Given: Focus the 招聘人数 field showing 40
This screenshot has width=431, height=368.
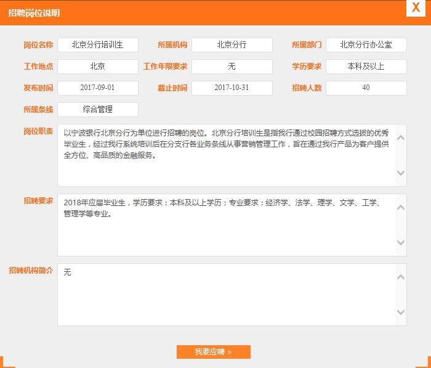Looking at the screenshot, I should [366, 88].
